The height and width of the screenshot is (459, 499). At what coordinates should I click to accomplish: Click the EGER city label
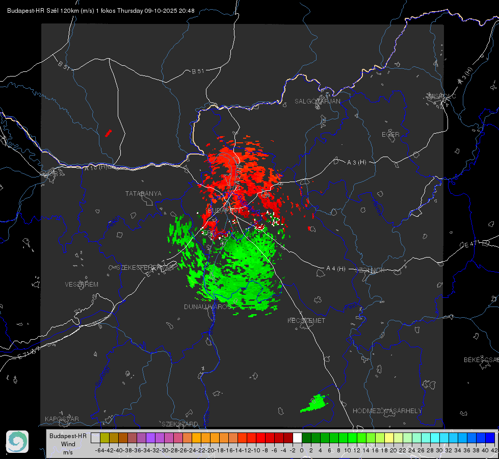click(x=390, y=135)
